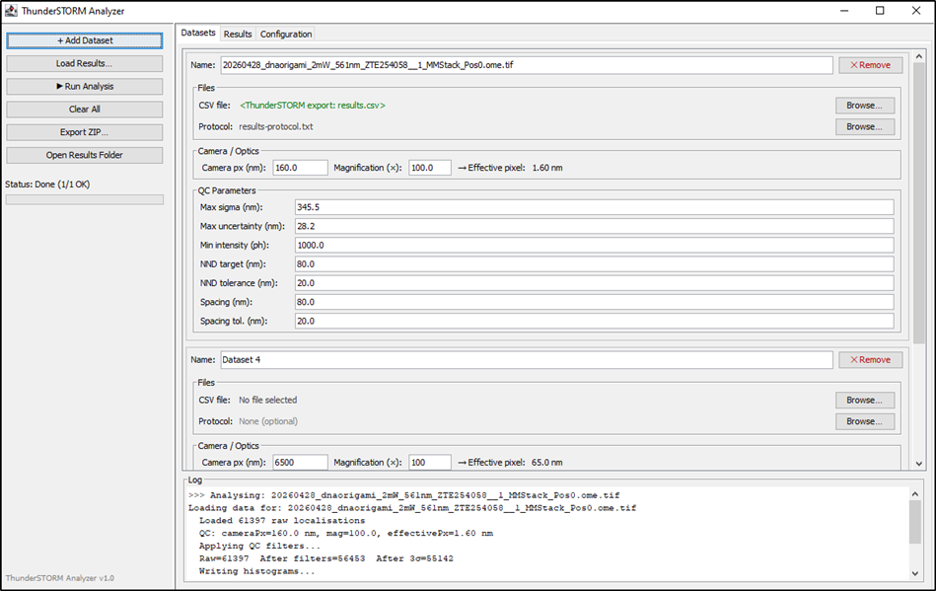The image size is (936, 591).
Task: Click the Spacing tol. field
Action: click(594, 322)
